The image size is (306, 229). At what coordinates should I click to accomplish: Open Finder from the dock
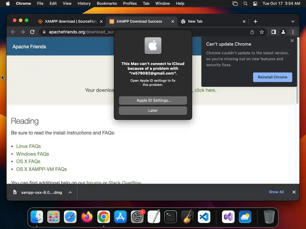tap(37, 217)
